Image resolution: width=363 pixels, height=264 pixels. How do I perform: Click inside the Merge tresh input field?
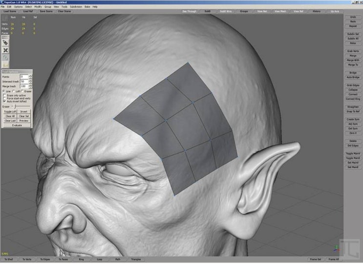[23, 86]
